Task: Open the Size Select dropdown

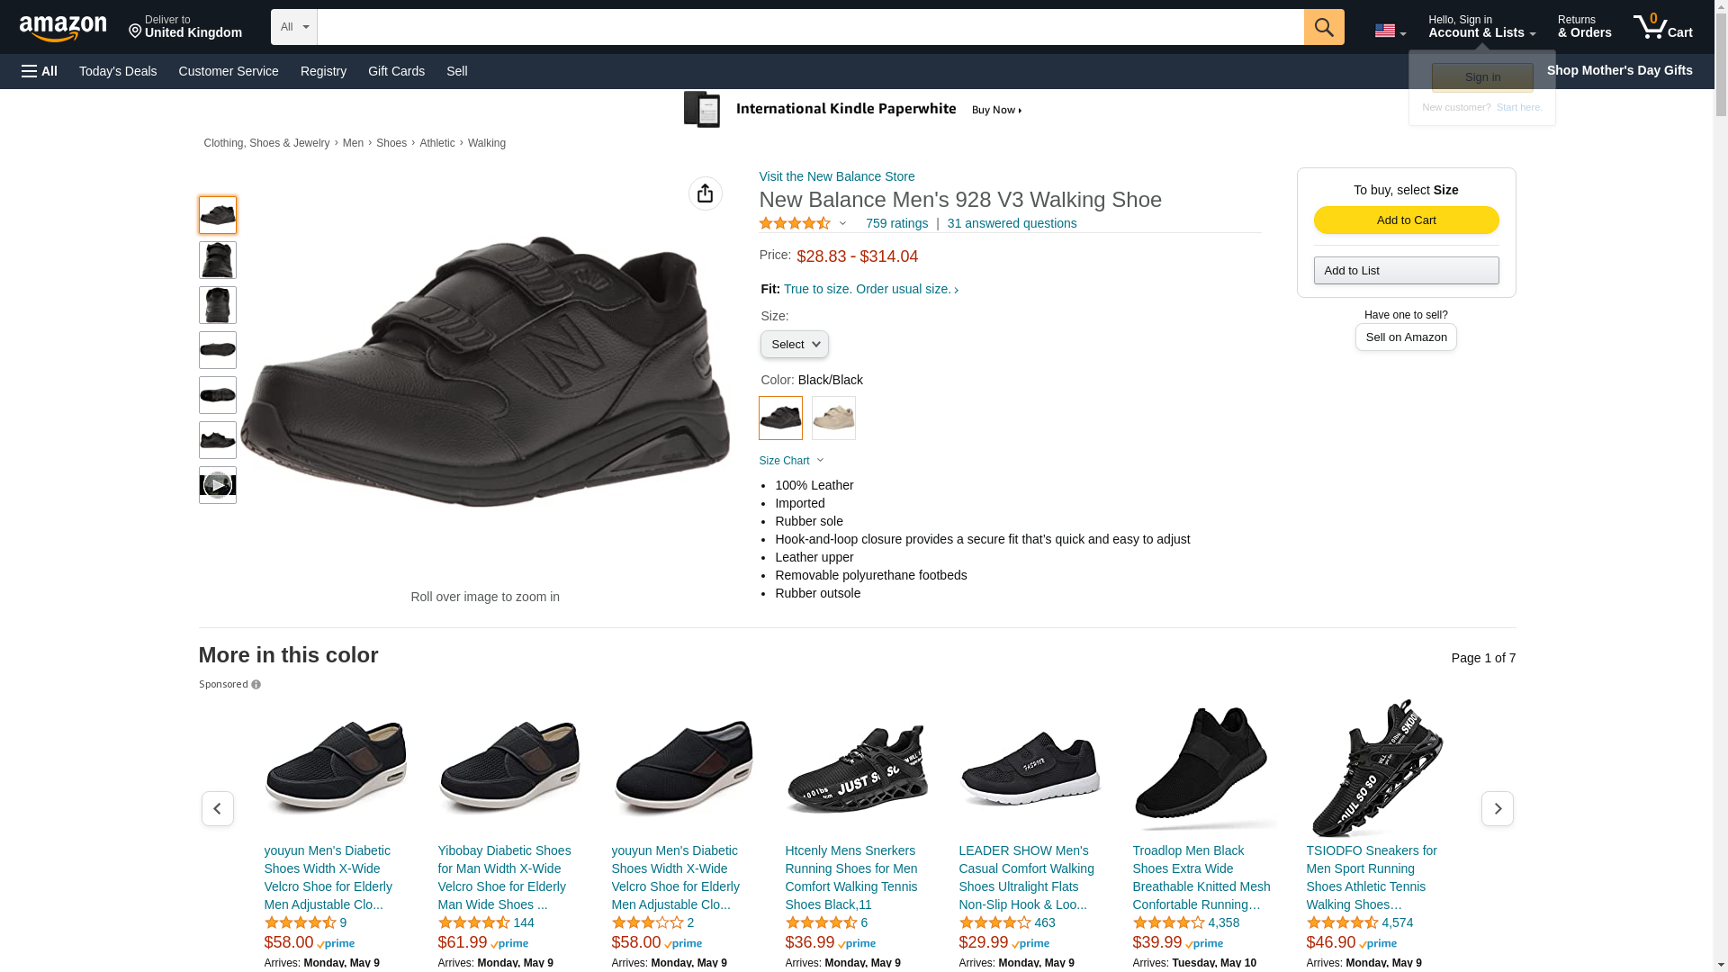Action: [794, 345]
